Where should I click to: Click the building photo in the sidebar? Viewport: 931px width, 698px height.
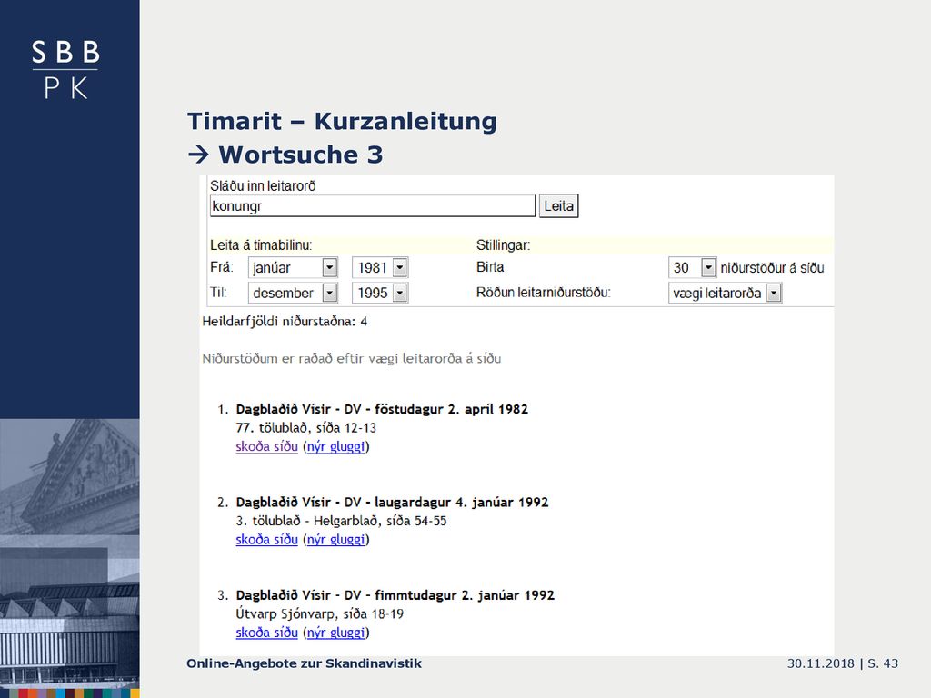pos(69,554)
